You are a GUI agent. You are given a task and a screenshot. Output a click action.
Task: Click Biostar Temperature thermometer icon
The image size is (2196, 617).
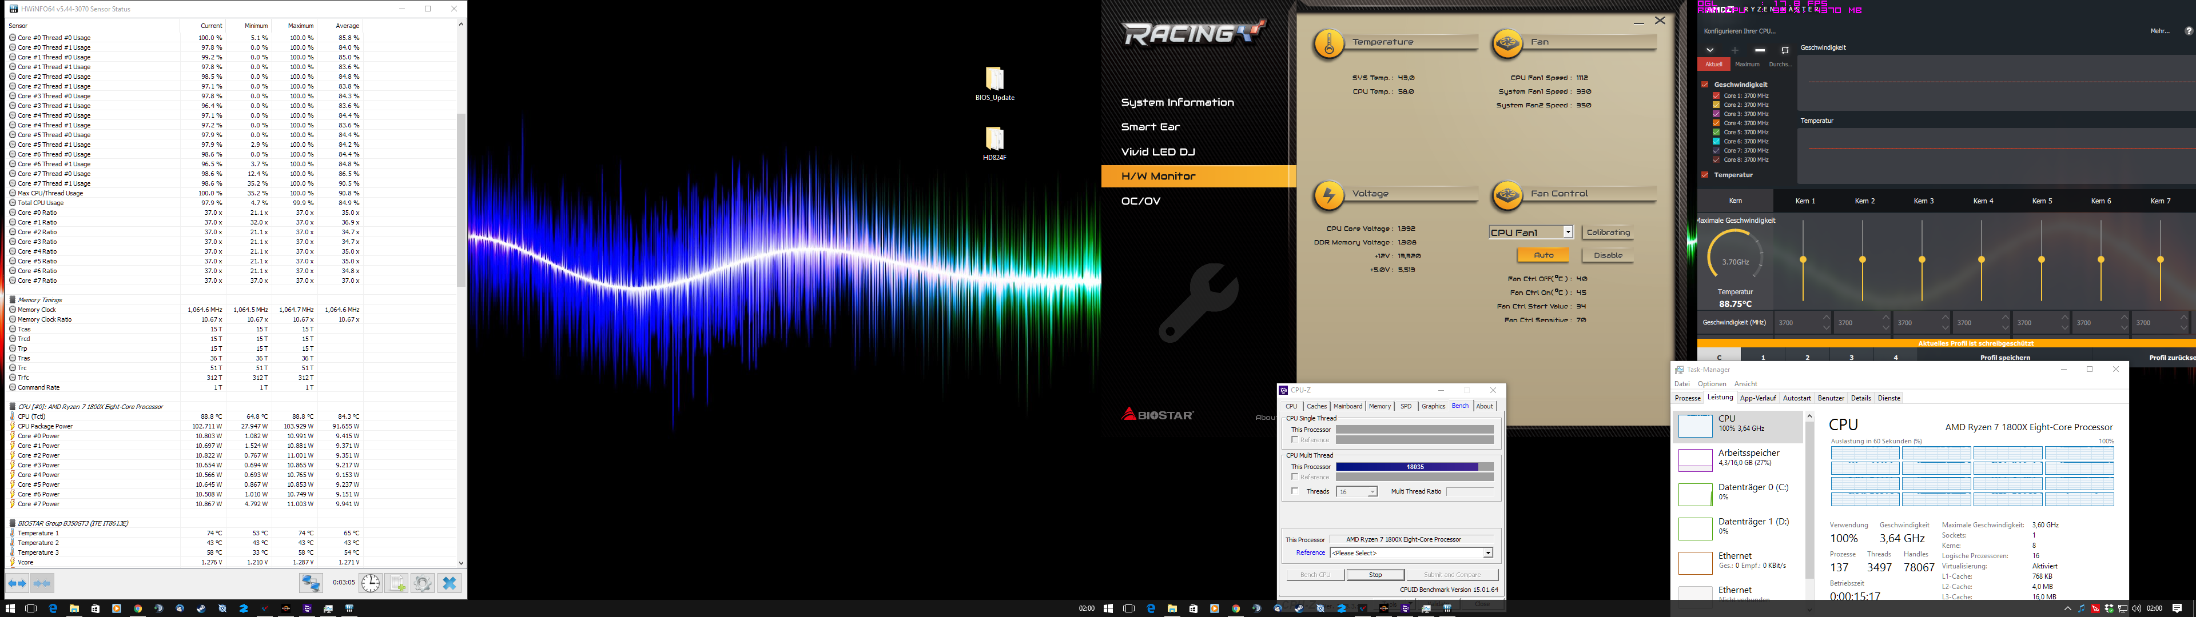(1329, 43)
